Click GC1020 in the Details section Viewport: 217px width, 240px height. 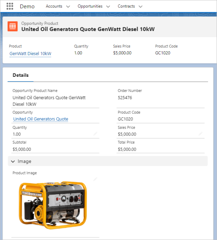[125, 119]
